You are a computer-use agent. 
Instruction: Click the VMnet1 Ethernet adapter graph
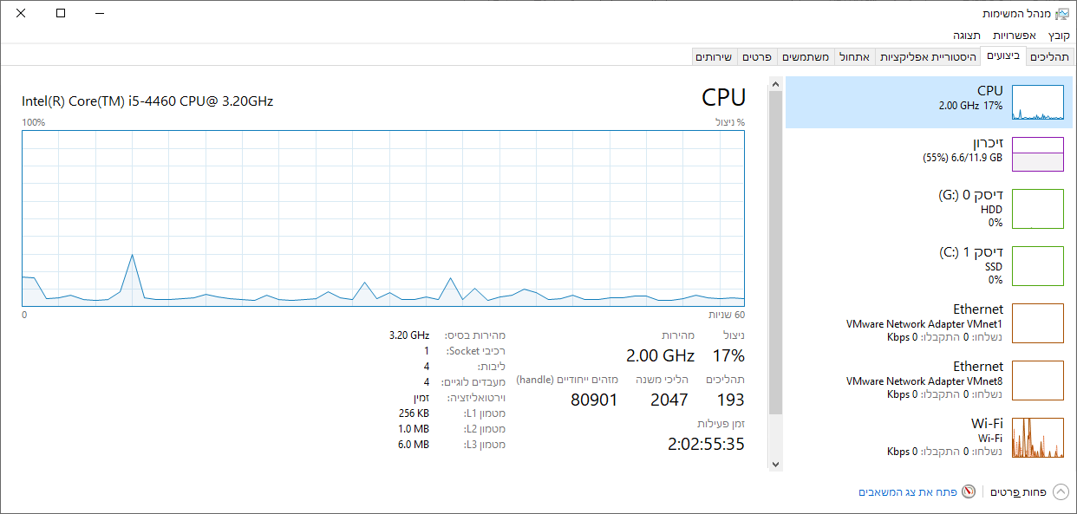pos(1038,323)
